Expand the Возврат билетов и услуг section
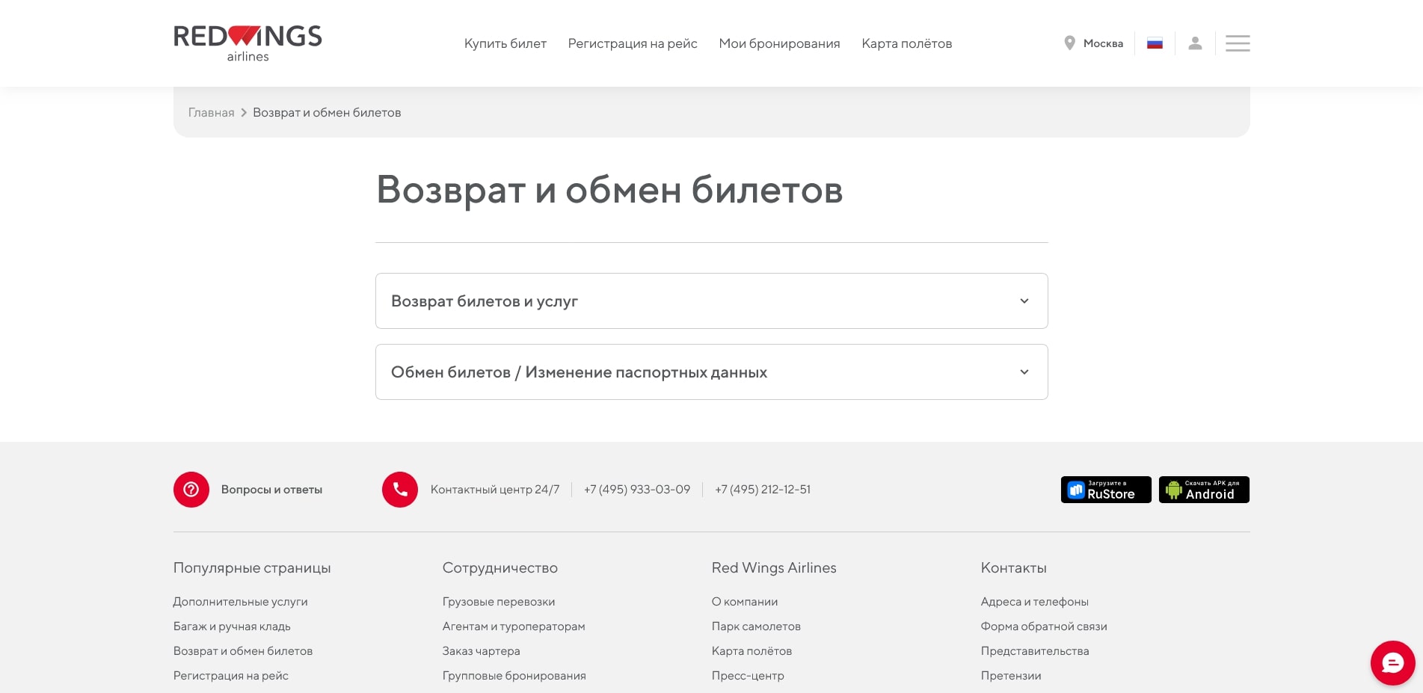1423x693 pixels. tap(711, 301)
